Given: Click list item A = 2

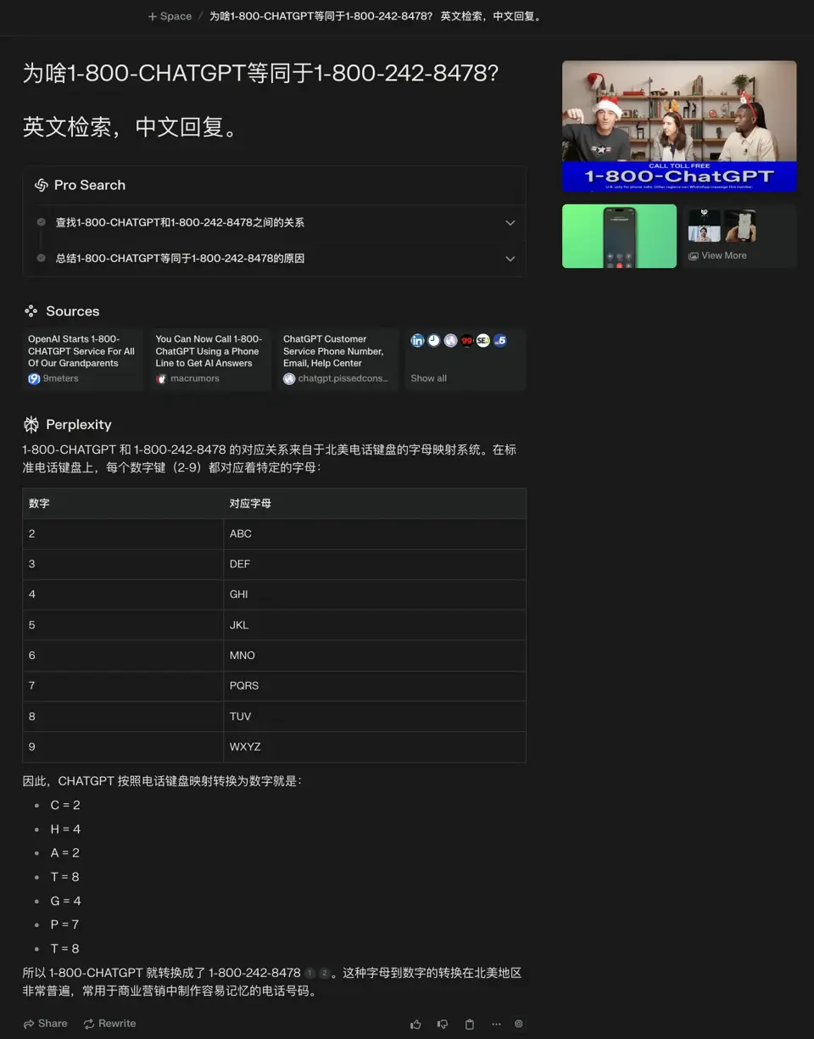Looking at the screenshot, I should click(64, 852).
